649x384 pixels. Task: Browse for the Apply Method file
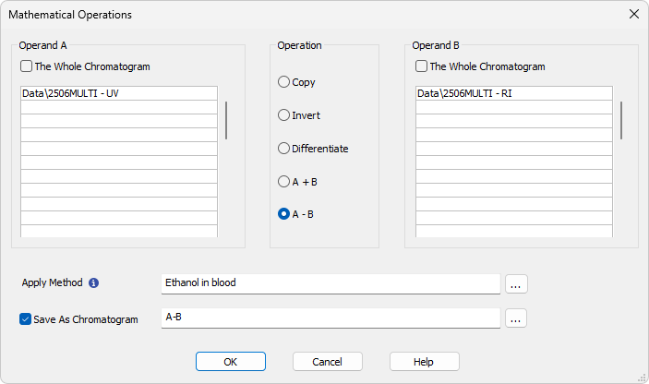pos(516,284)
